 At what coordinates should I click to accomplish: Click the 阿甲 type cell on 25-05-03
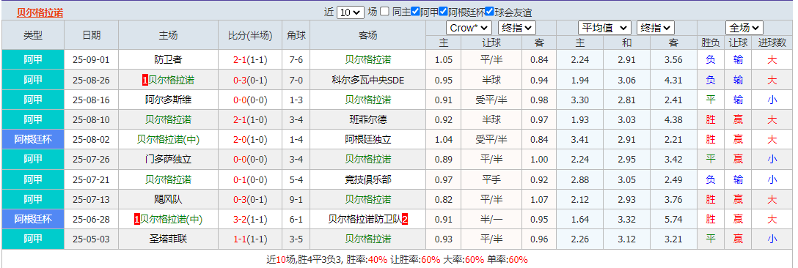click(33, 239)
